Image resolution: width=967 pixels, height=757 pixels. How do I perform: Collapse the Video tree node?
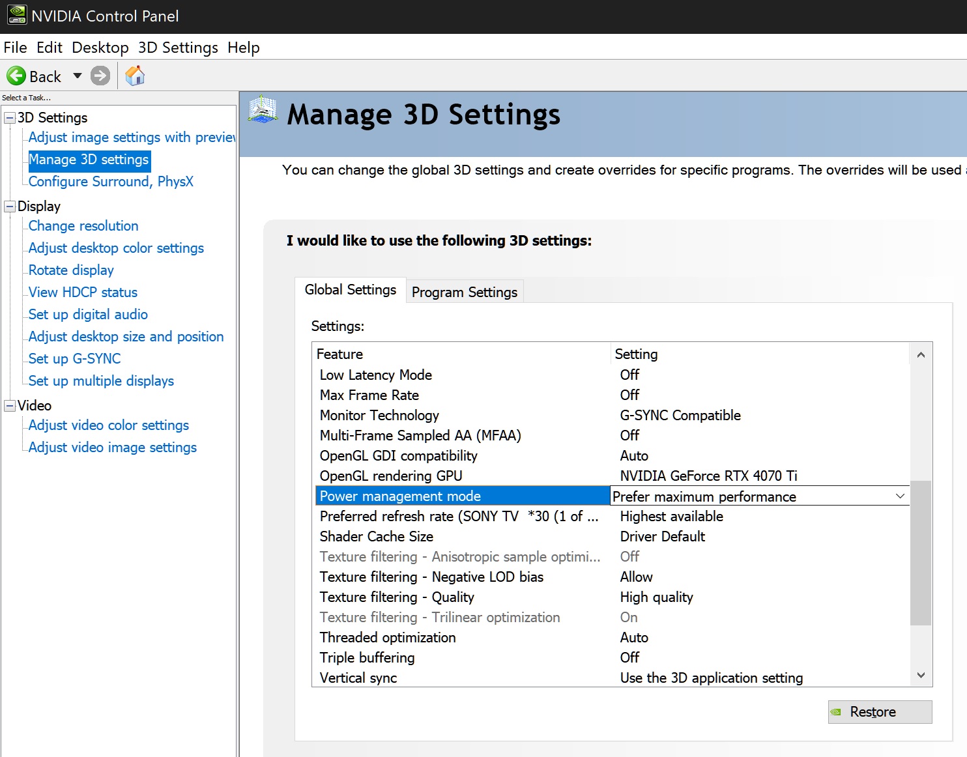pos(10,406)
